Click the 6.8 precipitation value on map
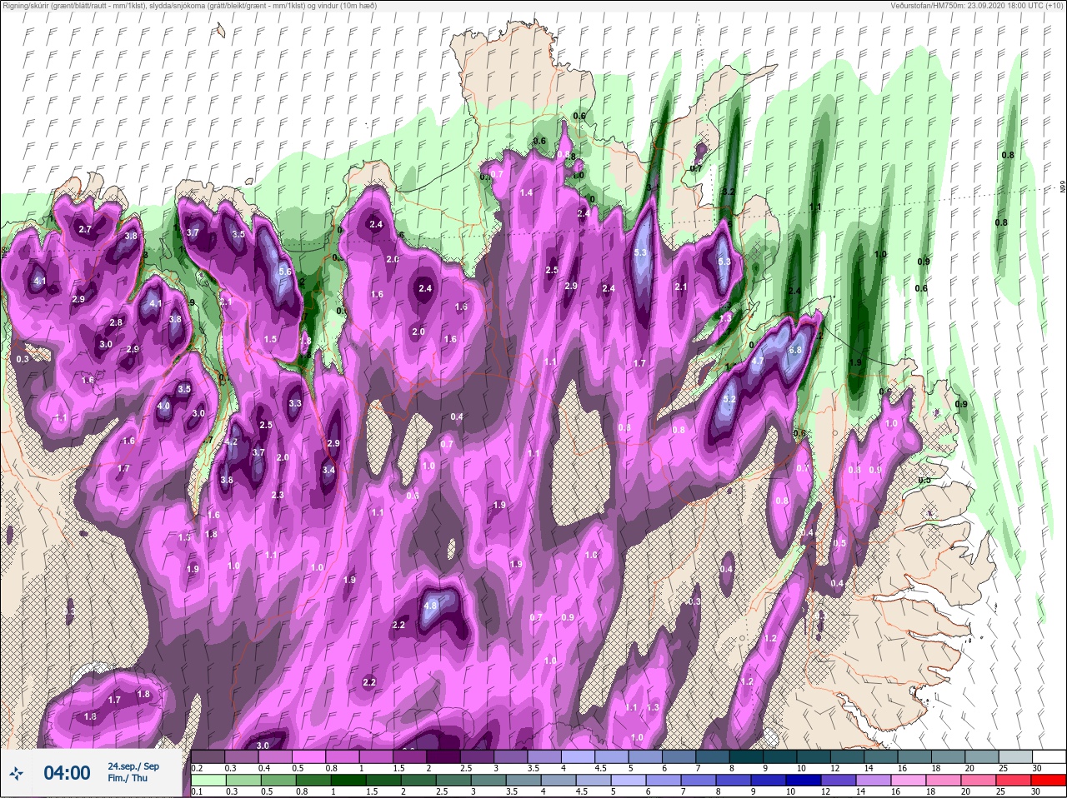 point(795,350)
